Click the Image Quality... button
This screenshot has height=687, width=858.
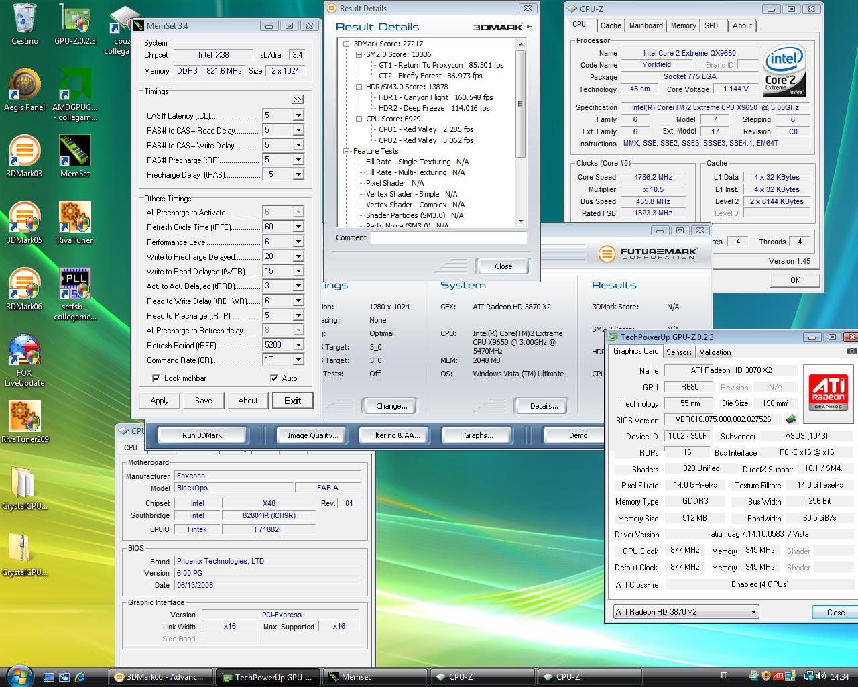(x=313, y=435)
